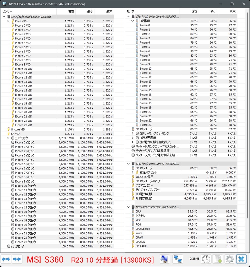Image resolution: width=250 pixels, height=267 pixels.
Task: Select the パッケージ/リングの臨界温度 row
Action: tap(181, 151)
